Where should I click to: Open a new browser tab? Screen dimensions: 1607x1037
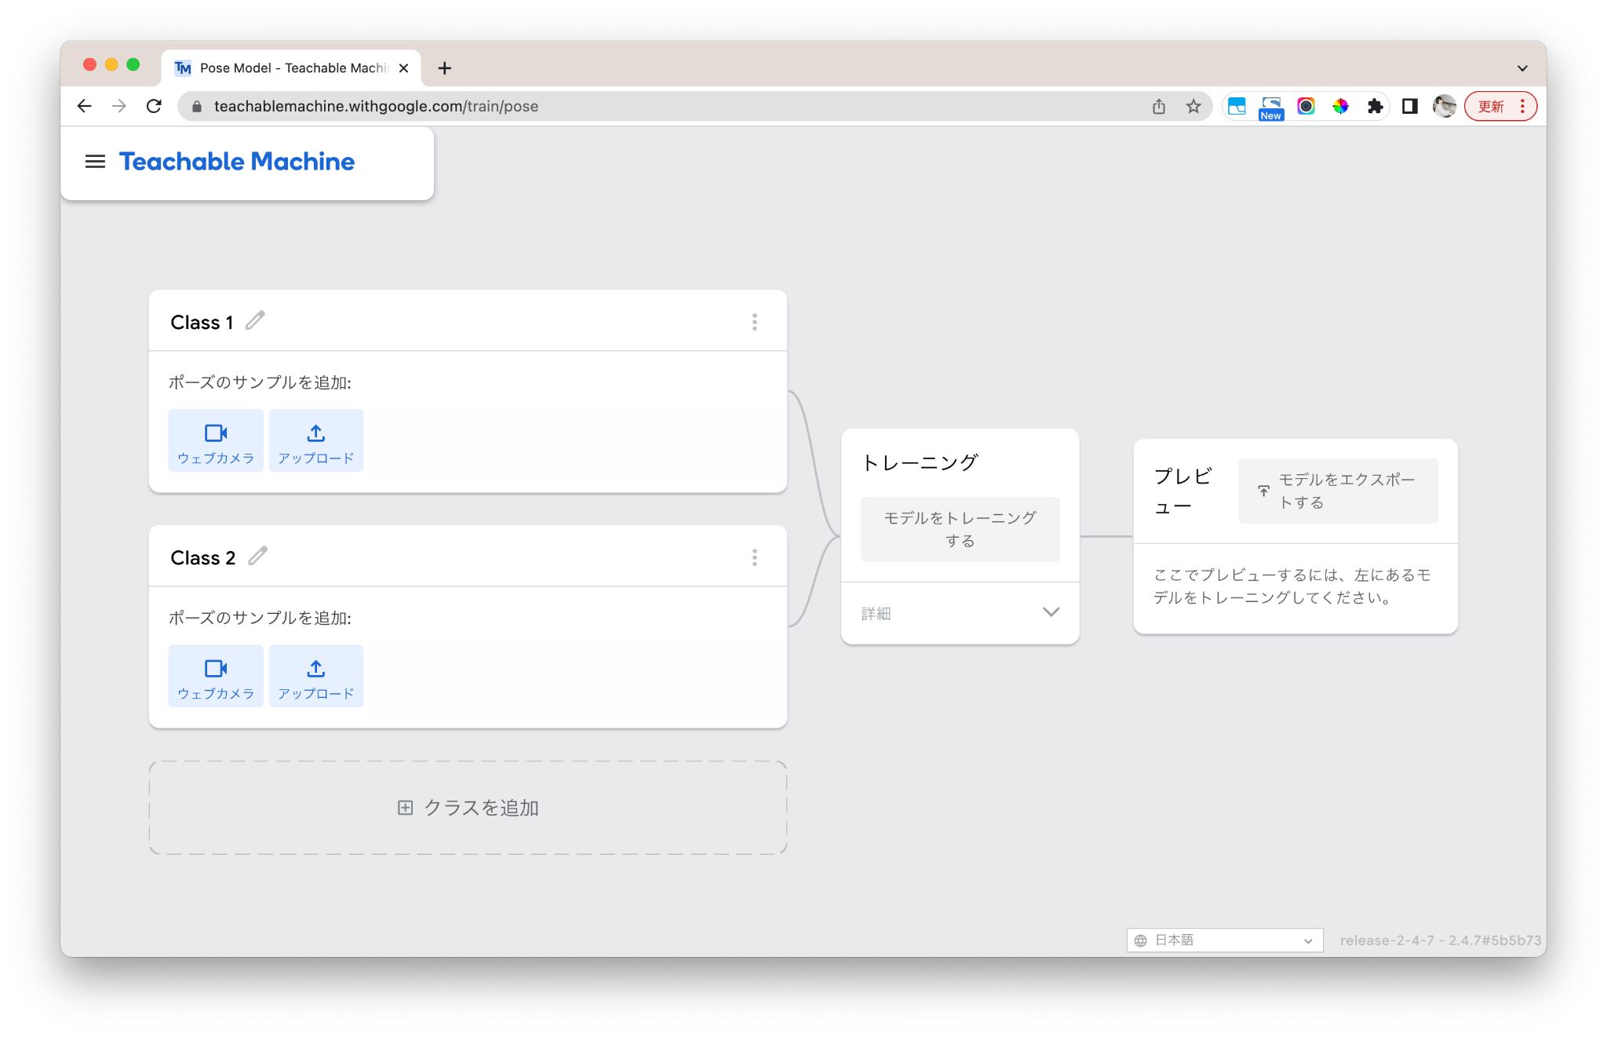pos(444,68)
